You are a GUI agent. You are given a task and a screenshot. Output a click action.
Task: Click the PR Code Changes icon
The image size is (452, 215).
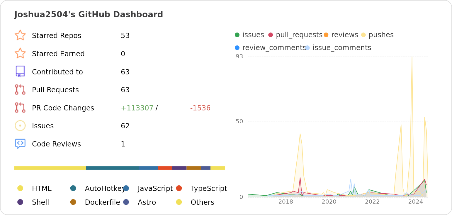tap(20, 108)
